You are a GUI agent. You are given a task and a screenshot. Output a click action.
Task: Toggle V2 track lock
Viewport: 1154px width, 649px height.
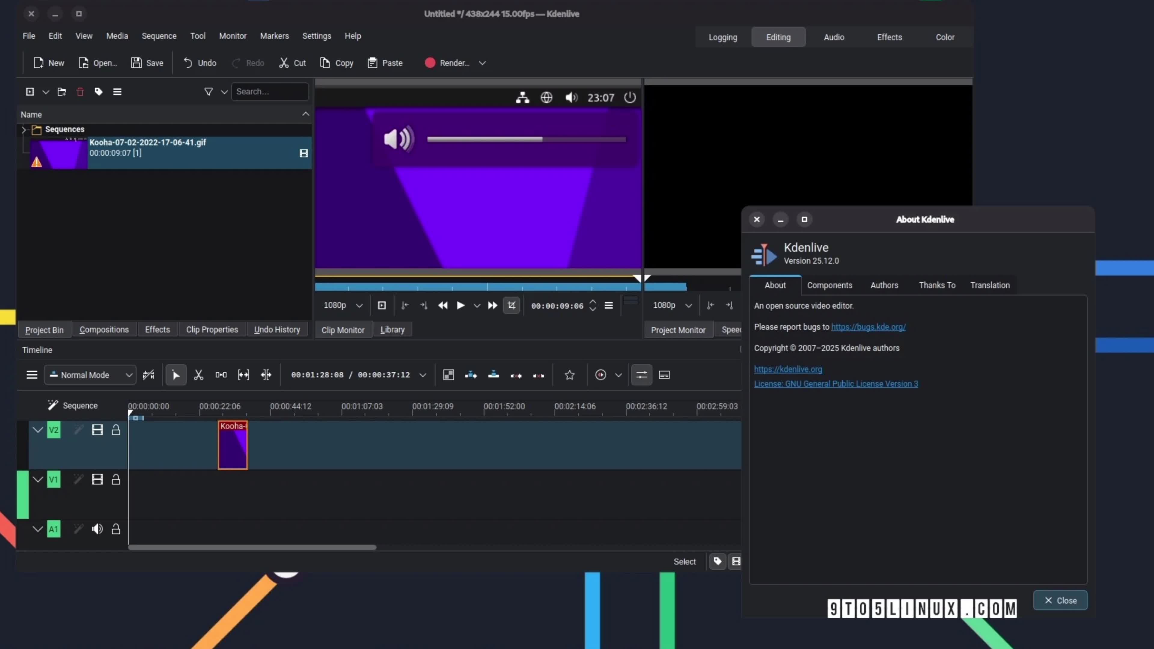116,430
